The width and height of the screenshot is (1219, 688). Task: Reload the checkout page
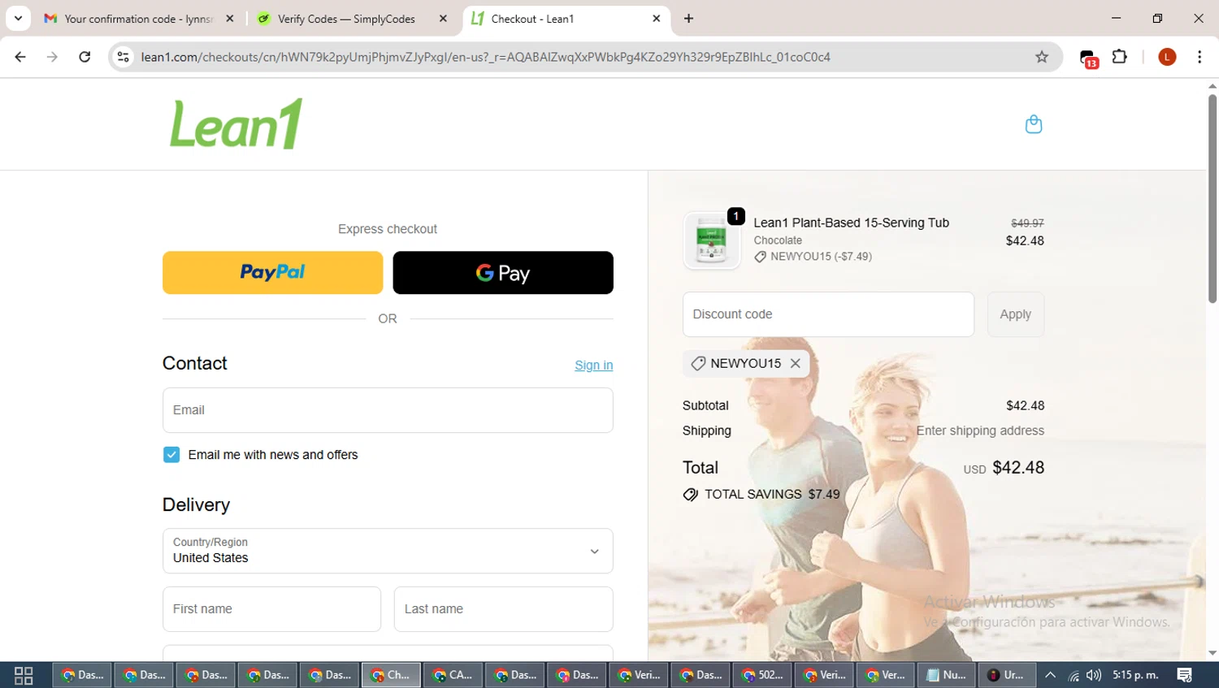(85, 57)
